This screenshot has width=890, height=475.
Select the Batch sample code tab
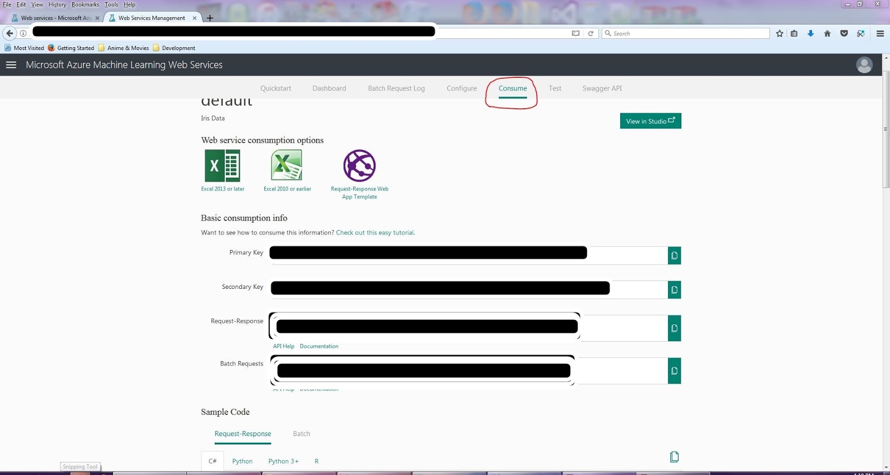(301, 434)
